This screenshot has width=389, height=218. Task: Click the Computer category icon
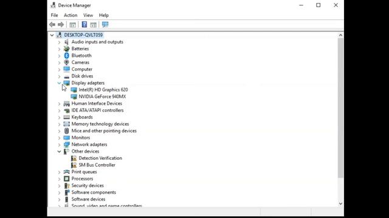[66, 69]
